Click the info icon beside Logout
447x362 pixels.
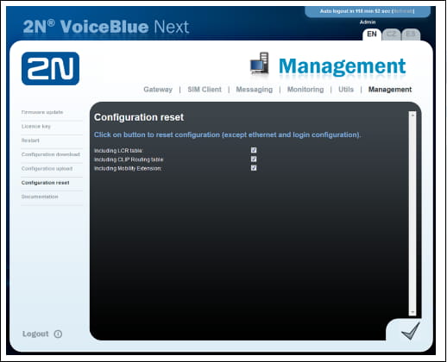pyautogui.click(x=58, y=334)
